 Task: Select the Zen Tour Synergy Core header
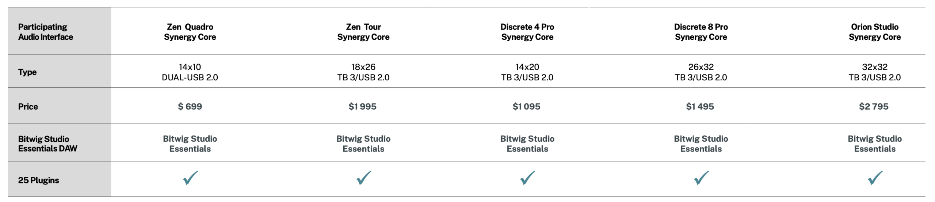pos(363,32)
